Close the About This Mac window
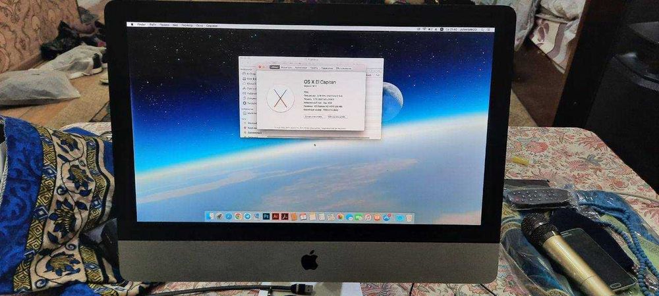 [x=260, y=66]
